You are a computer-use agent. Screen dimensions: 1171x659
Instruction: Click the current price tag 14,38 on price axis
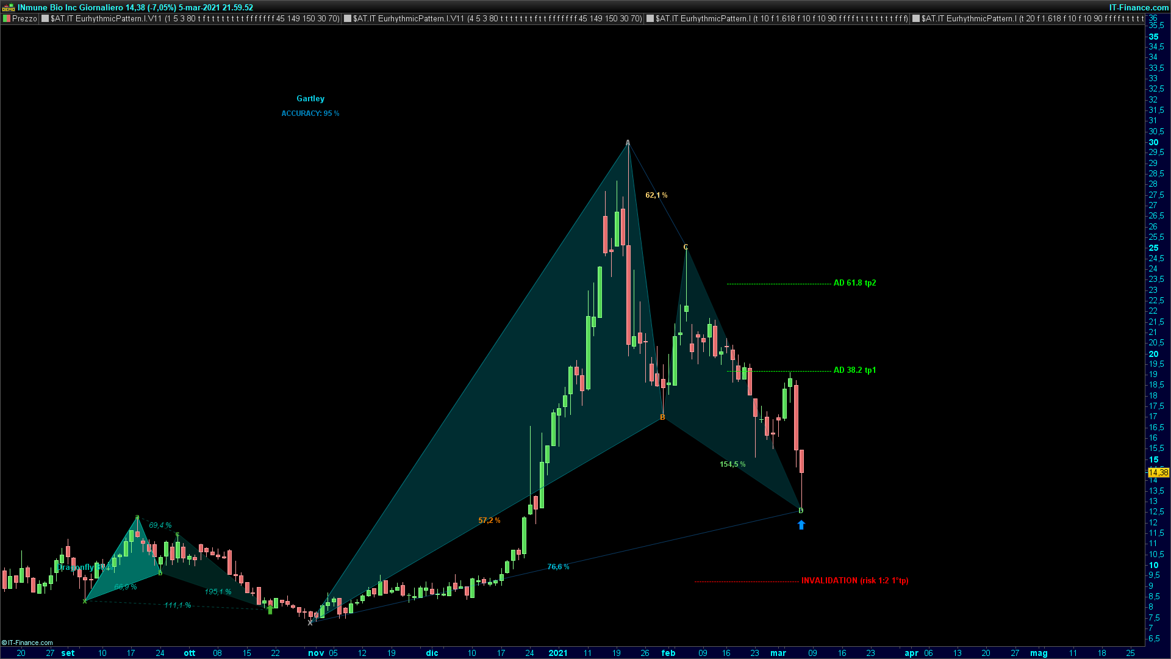(1158, 472)
